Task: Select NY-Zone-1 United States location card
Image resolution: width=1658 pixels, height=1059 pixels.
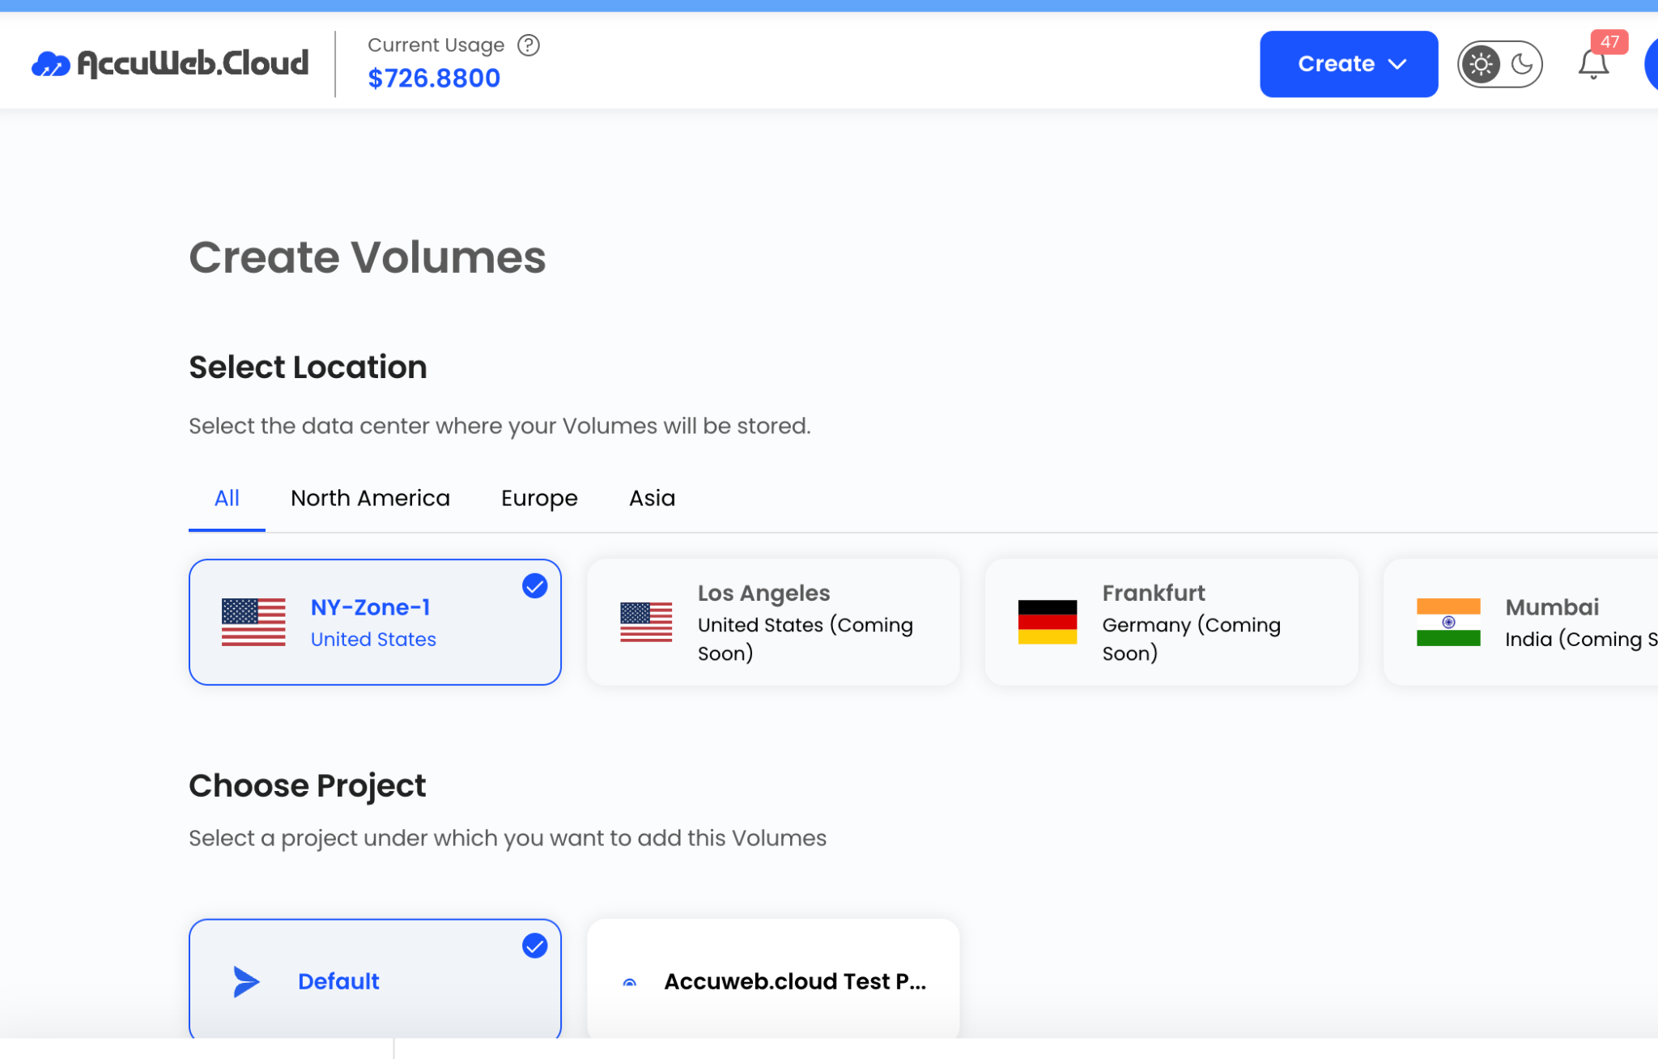Action: click(x=375, y=622)
